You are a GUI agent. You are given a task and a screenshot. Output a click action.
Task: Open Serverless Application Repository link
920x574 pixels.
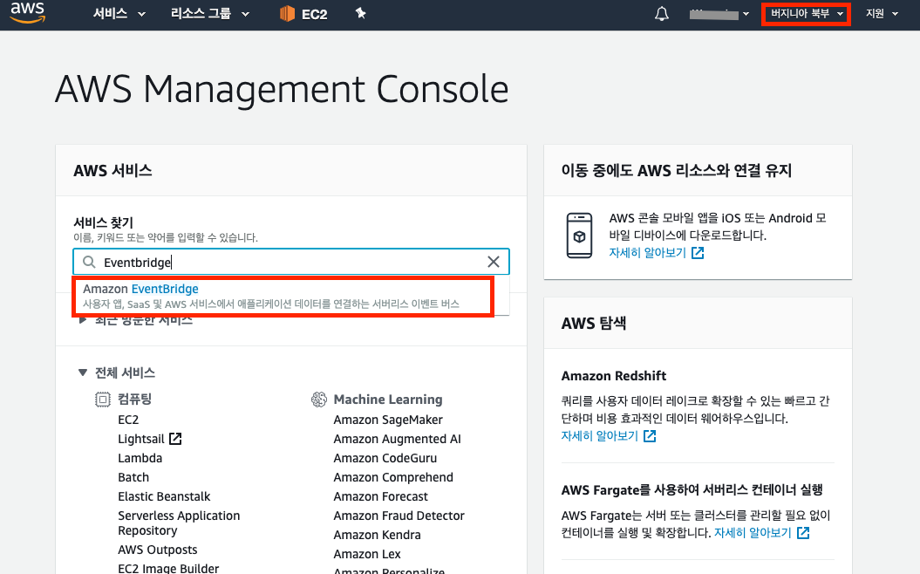(179, 523)
